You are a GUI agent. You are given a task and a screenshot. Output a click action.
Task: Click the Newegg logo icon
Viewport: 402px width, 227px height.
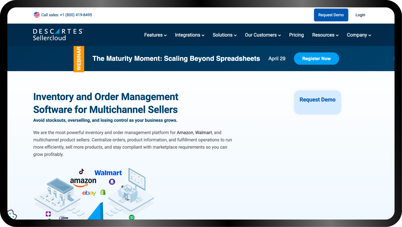(64, 218)
